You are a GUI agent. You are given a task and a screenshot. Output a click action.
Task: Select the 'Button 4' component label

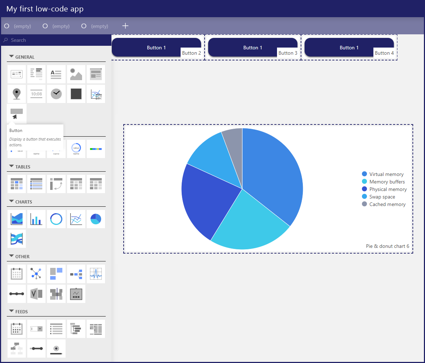click(385, 53)
